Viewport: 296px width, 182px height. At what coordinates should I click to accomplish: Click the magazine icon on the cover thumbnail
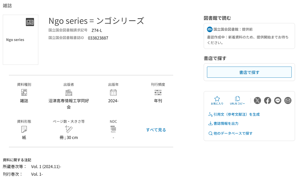[x=30, y=22]
